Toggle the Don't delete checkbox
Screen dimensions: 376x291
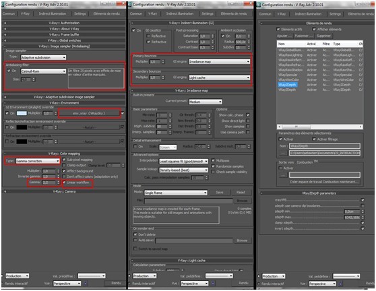click(135, 234)
